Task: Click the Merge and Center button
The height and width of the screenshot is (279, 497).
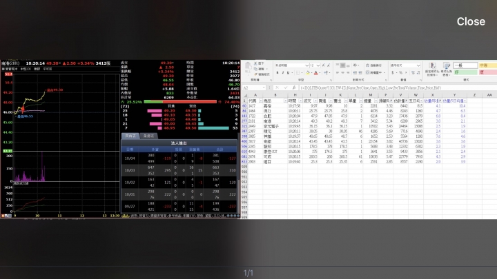Action: [x=374, y=73]
